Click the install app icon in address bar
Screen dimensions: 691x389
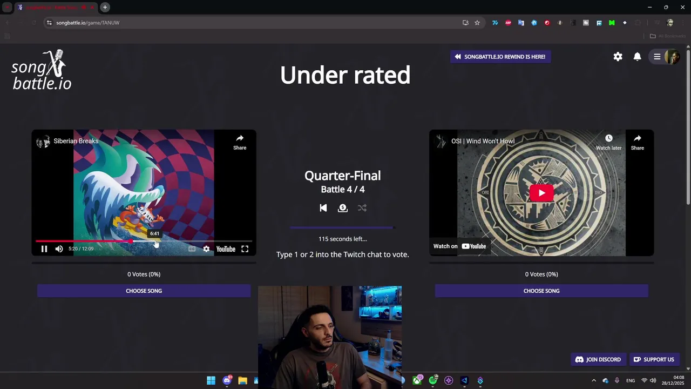pos(465,23)
